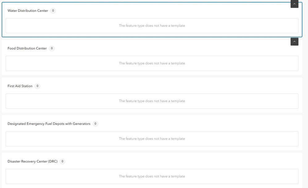Click the empty template box under Disaster Recovery Center

62,176
